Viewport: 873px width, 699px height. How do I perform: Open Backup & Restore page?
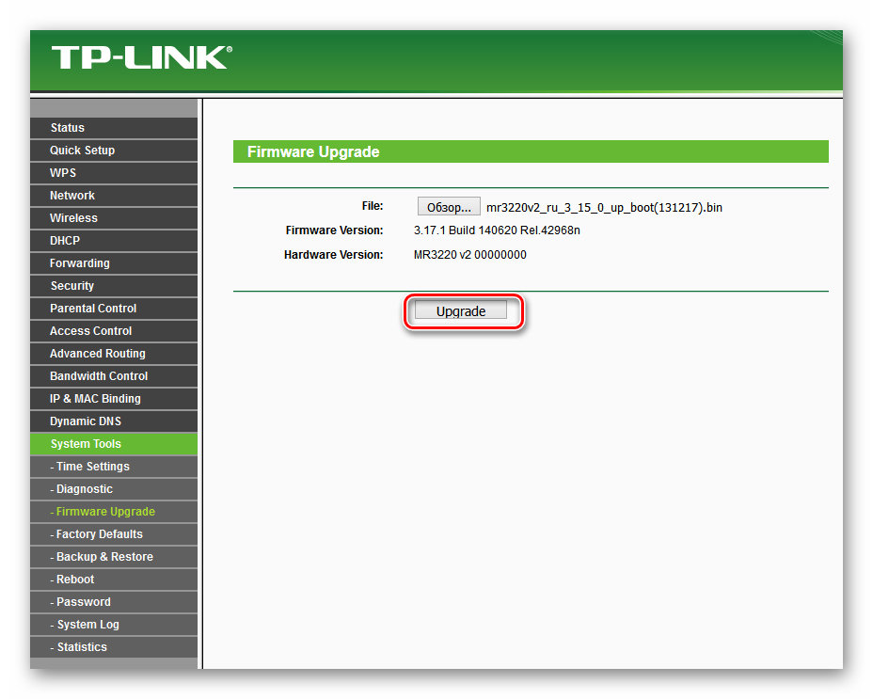point(103,557)
